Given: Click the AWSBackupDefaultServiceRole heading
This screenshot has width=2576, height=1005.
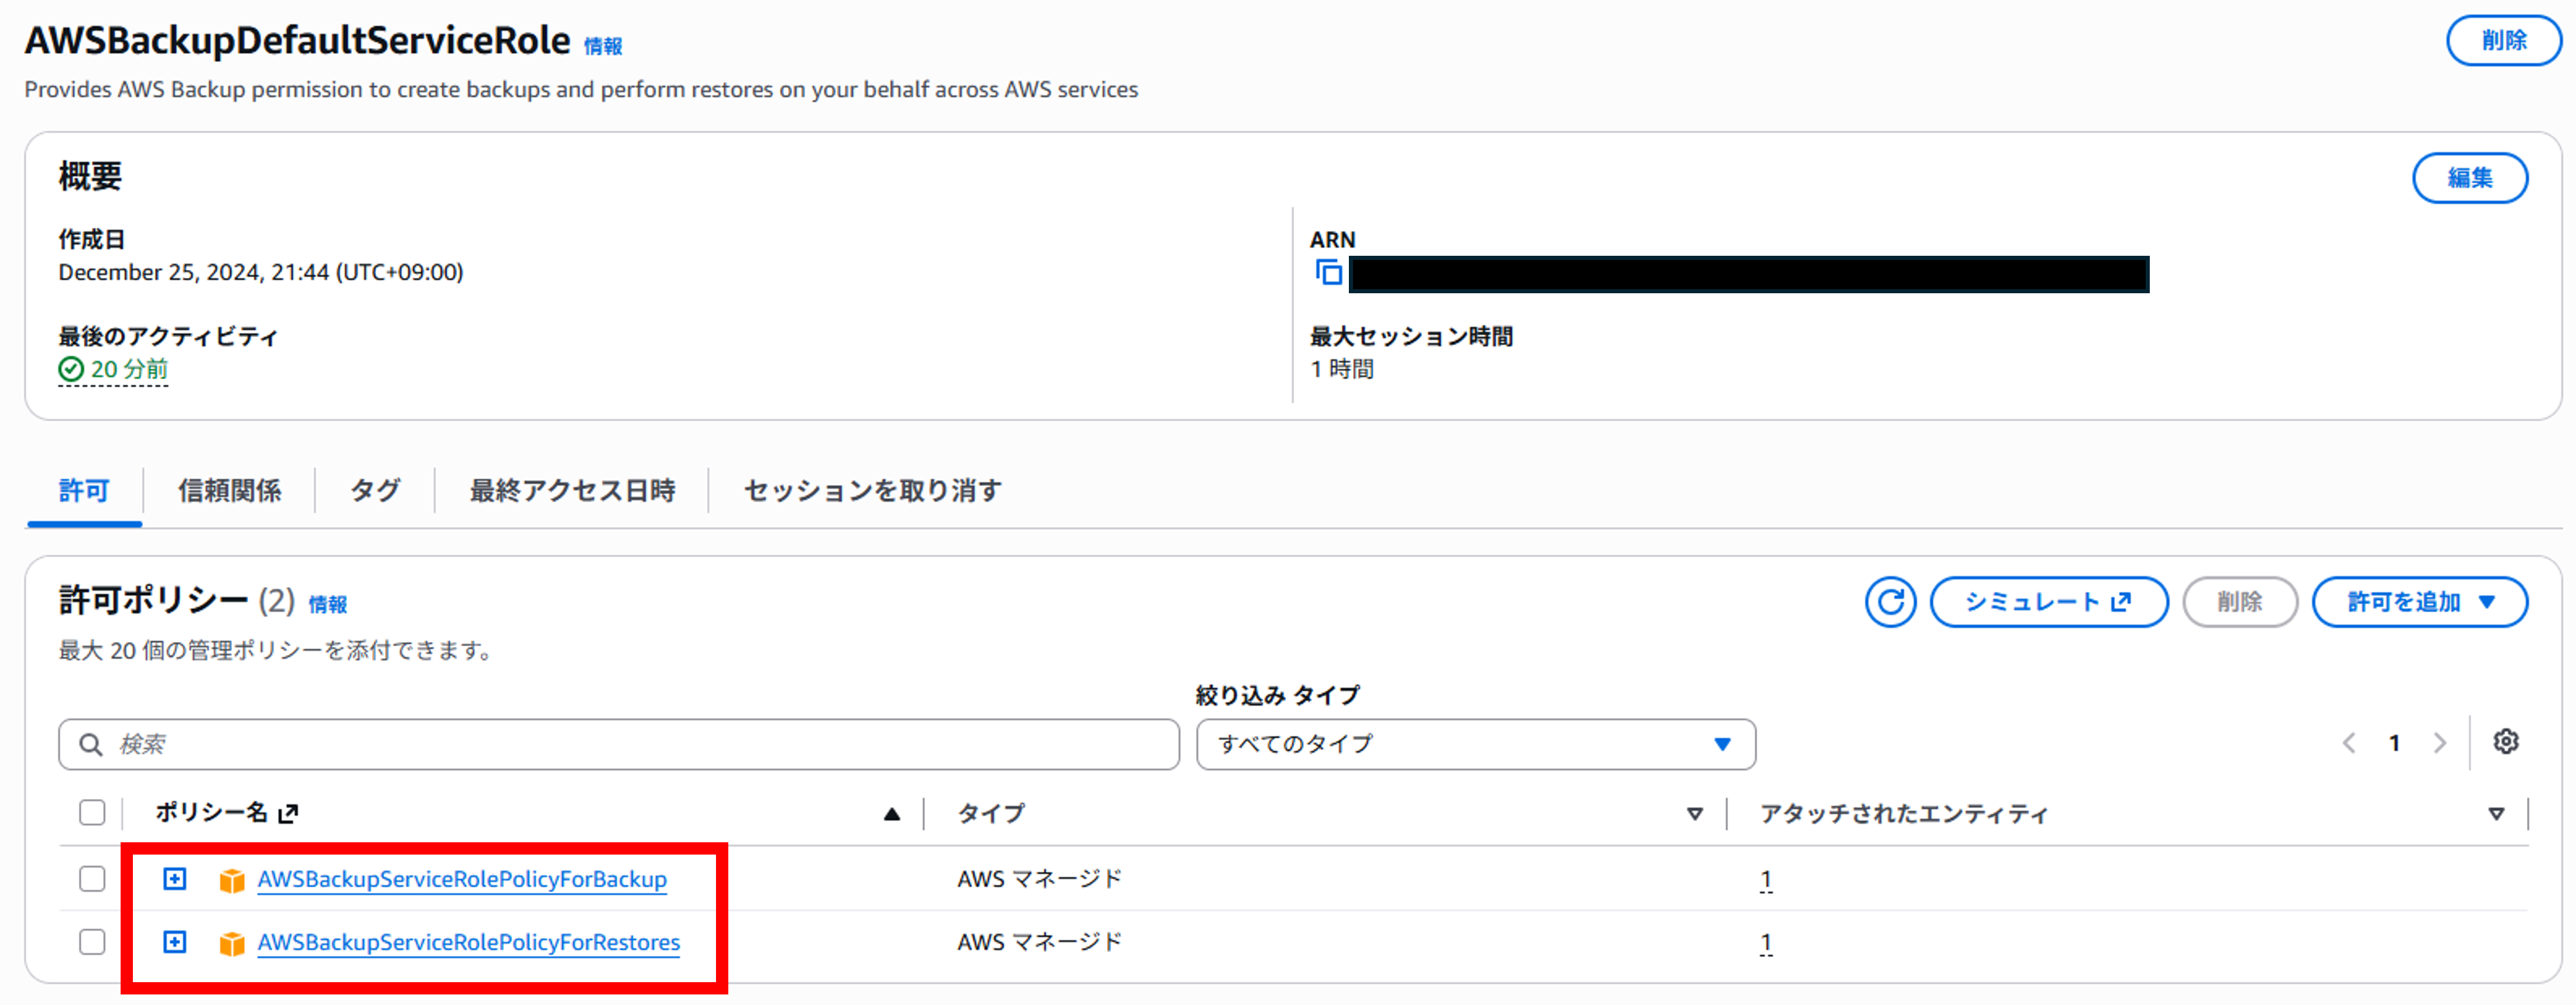Looking at the screenshot, I should point(298,41).
